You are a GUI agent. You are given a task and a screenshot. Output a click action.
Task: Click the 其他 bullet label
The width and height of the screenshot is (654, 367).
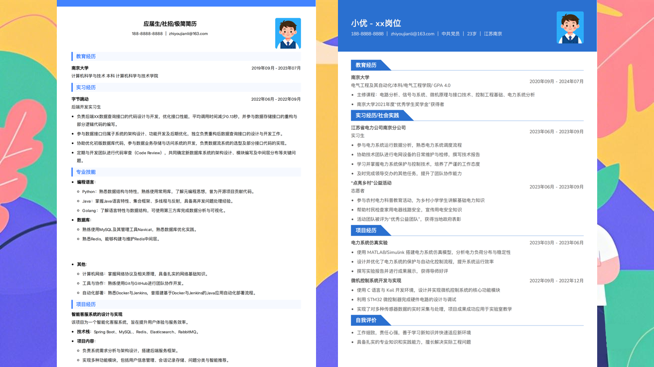click(82, 264)
